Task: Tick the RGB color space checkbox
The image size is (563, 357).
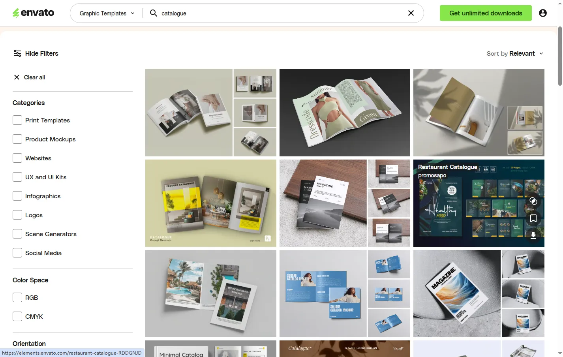Action: tap(17, 297)
